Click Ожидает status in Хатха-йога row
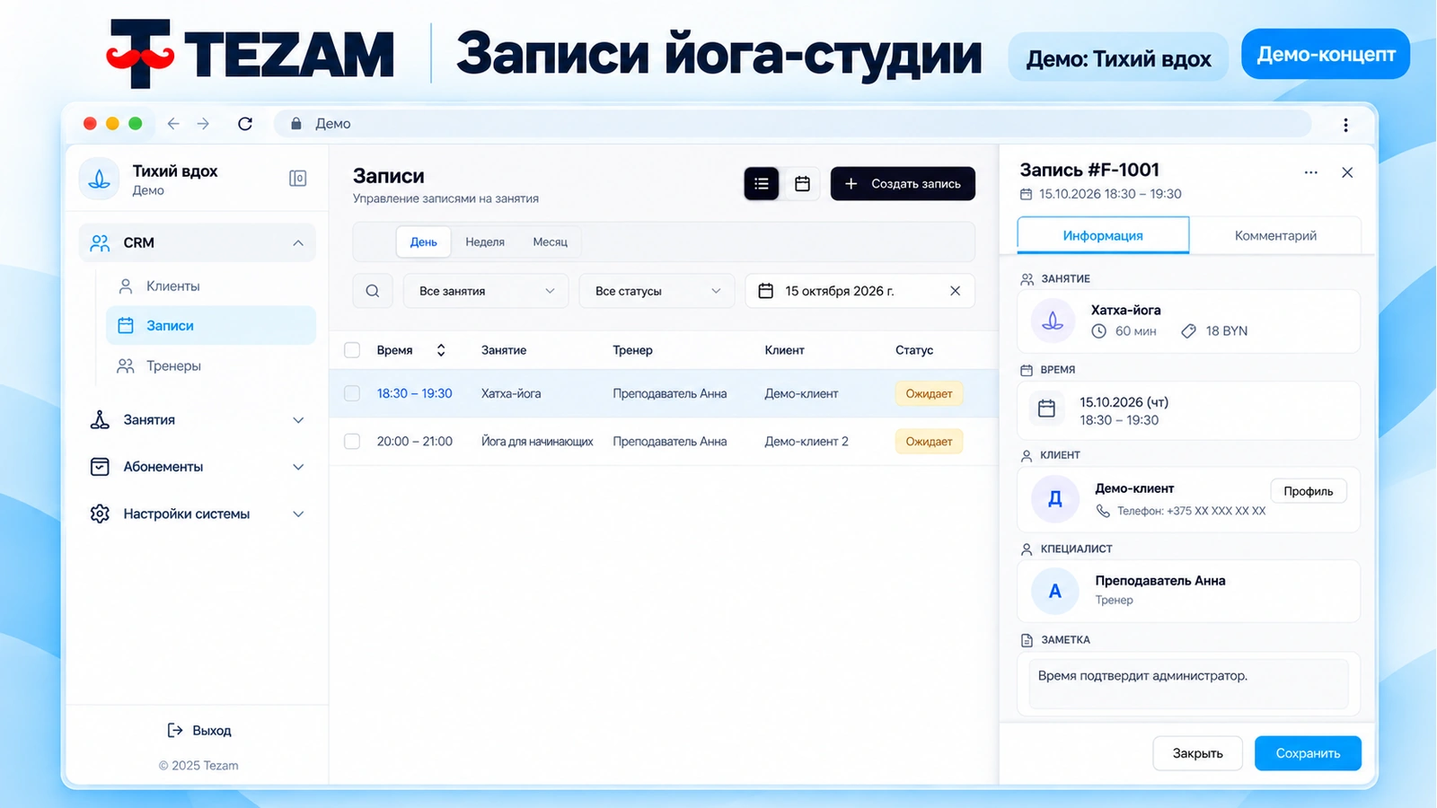 point(929,393)
